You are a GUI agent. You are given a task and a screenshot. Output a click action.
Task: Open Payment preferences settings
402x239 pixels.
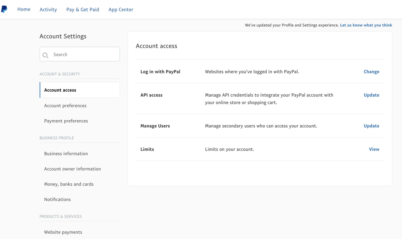click(66, 121)
